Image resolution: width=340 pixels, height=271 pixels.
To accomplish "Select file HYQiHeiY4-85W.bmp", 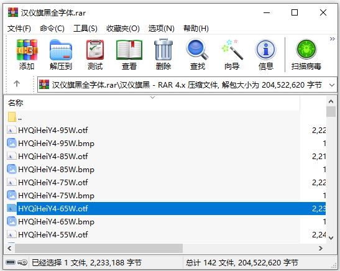I will [x=56, y=169].
